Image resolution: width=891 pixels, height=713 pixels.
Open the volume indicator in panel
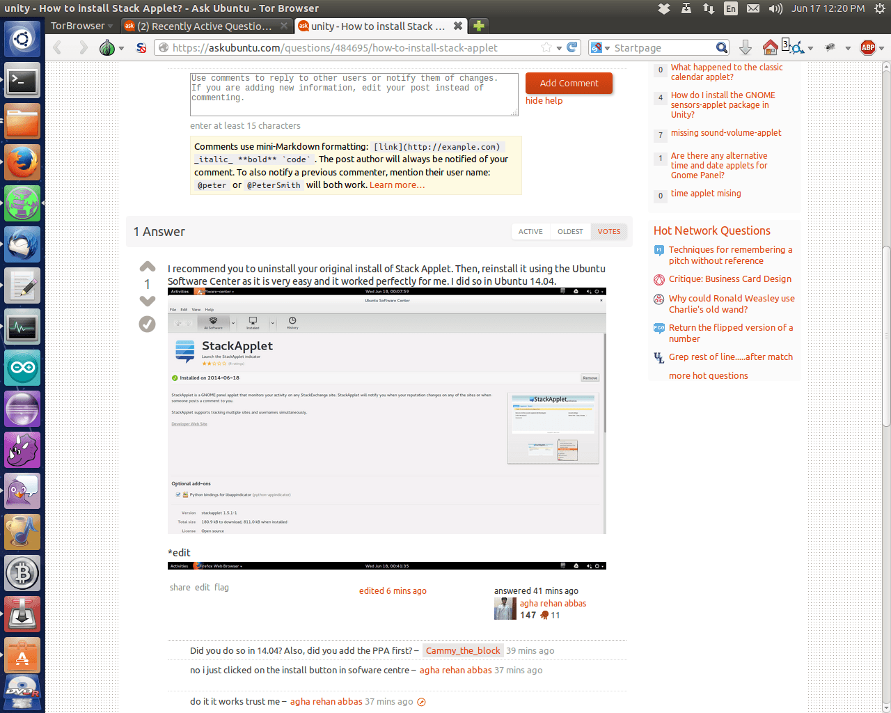(775, 8)
